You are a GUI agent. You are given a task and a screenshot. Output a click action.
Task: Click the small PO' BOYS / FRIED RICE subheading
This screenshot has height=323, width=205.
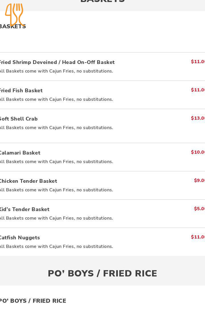click(33, 301)
